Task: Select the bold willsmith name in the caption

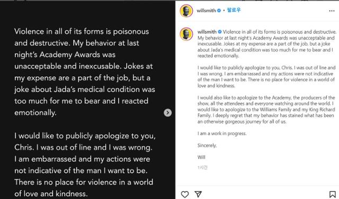Action: click(207, 32)
